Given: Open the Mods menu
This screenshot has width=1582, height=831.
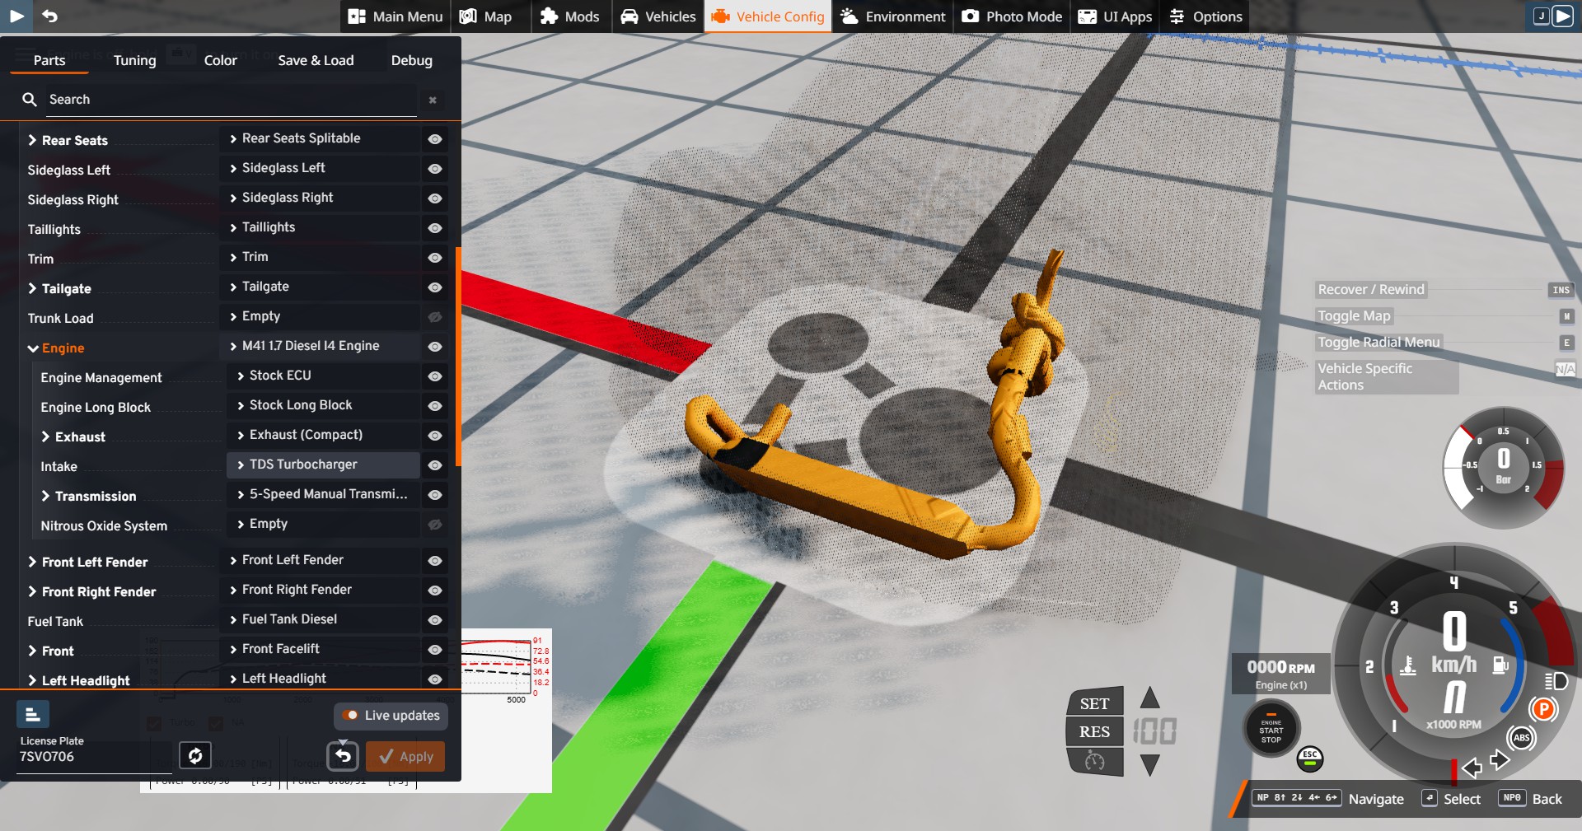Looking at the screenshot, I should (569, 16).
